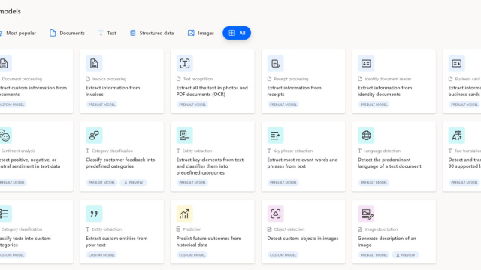Click Prebuilt Model badge on Invoice processing card
481x270 pixels.
tap(102, 104)
